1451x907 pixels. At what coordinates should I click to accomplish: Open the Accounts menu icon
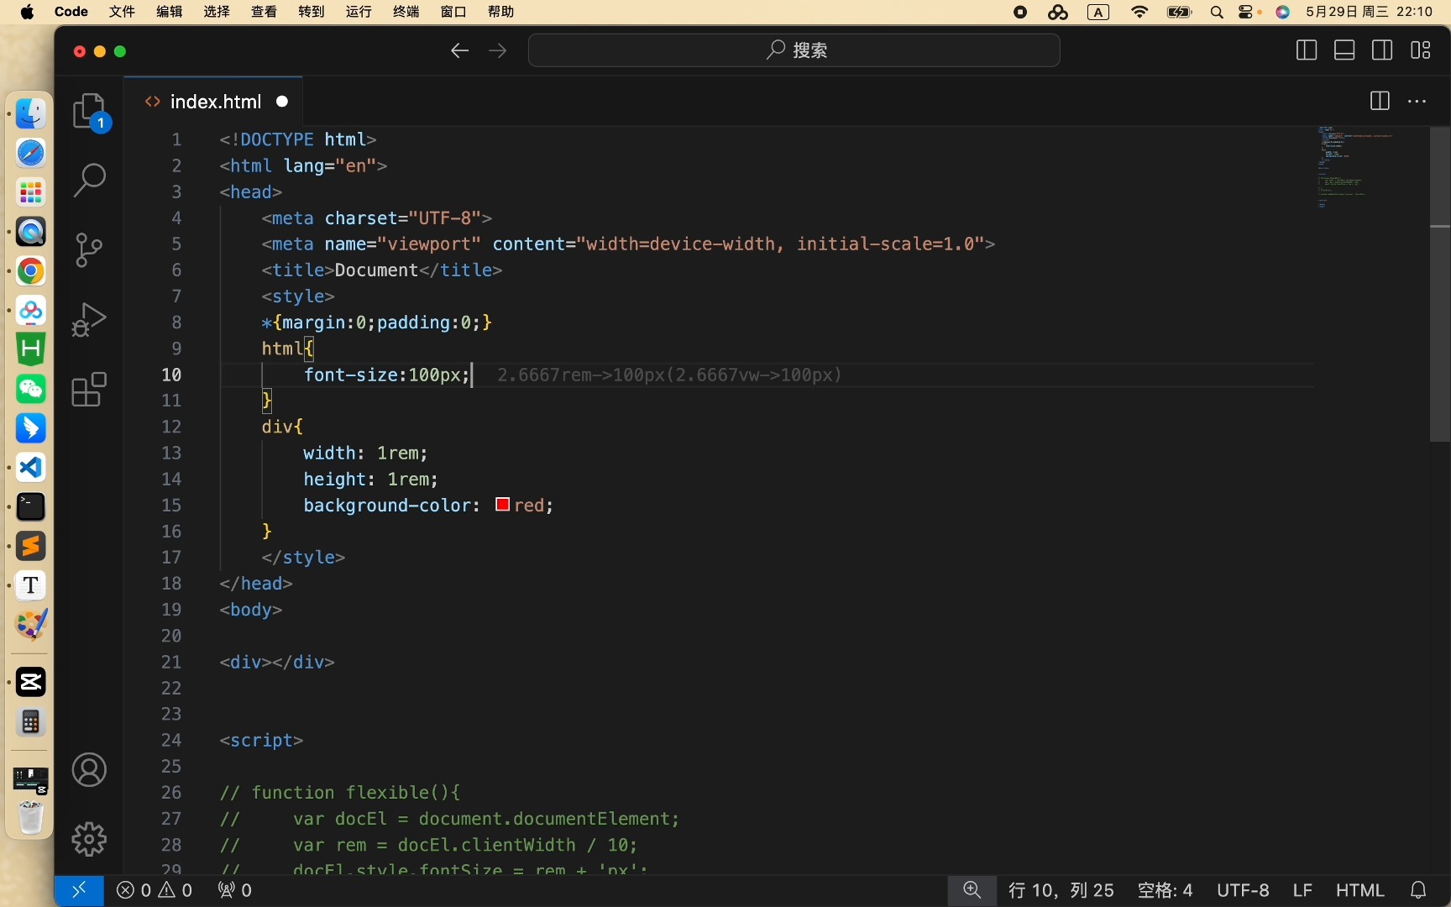click(x=90, y=770)
